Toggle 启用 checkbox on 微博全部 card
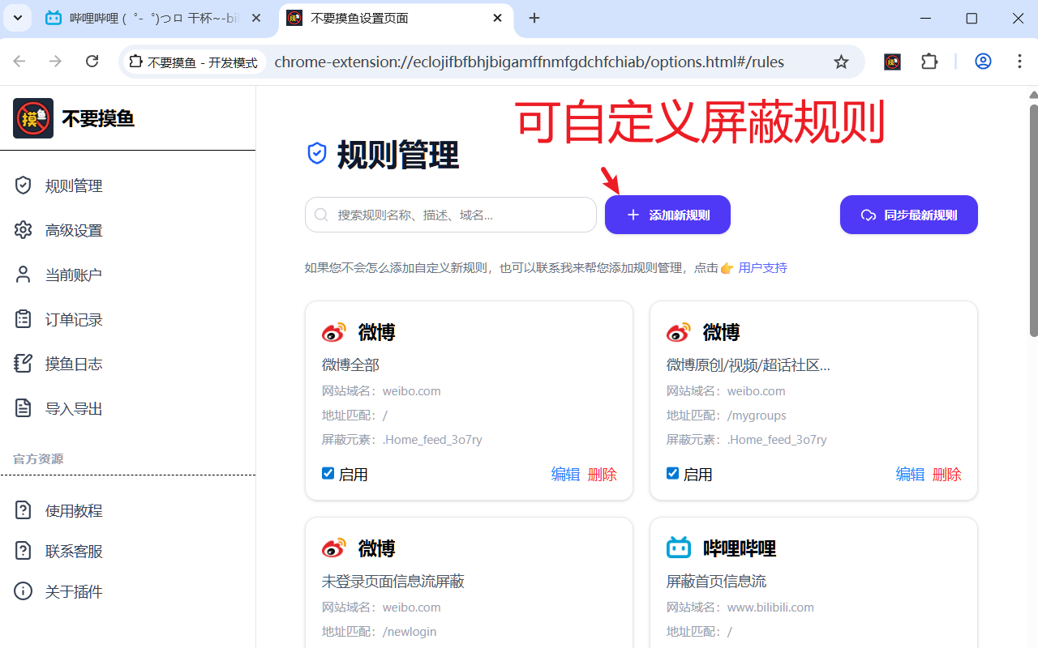The height and width of the screenshot is (648, 1038). [x=328, y=473]
